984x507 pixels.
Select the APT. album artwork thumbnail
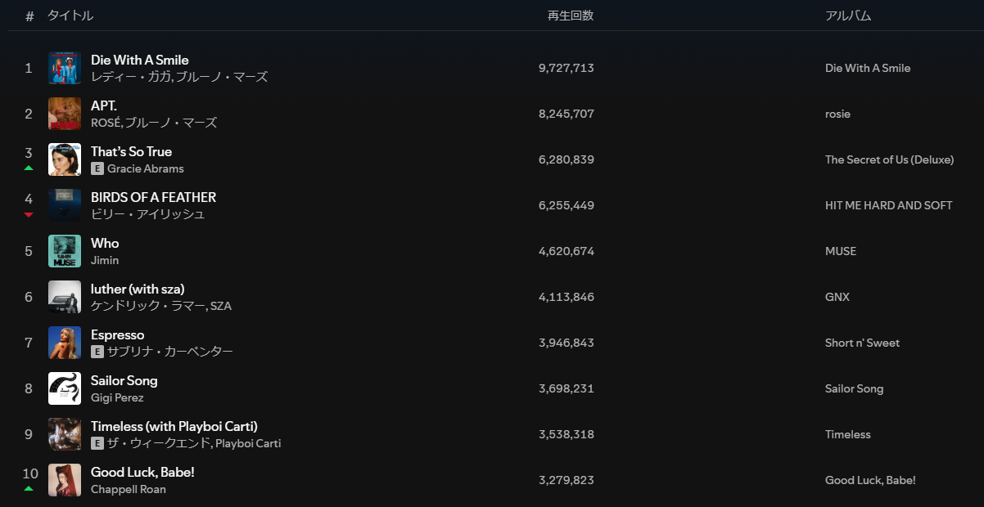[x=65, y=114]
